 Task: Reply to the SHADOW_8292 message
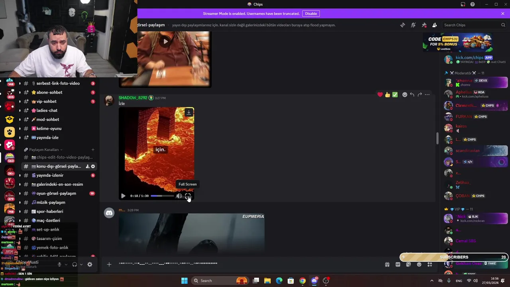point(412,94)
